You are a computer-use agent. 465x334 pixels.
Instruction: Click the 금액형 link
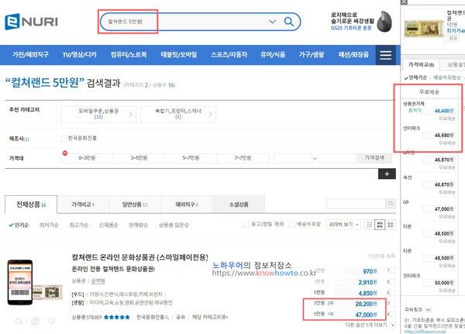click(98, 281)
